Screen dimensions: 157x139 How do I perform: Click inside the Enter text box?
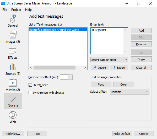click(107, 41)
